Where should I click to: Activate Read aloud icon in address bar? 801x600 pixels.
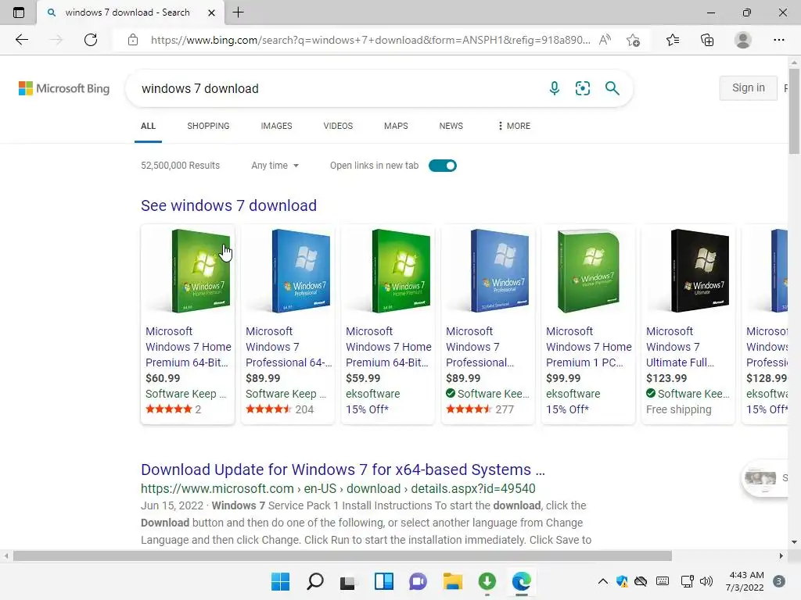pos(605,40)
